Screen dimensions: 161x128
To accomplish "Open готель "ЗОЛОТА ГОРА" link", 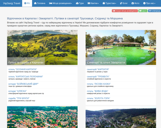I will (98, 98).
